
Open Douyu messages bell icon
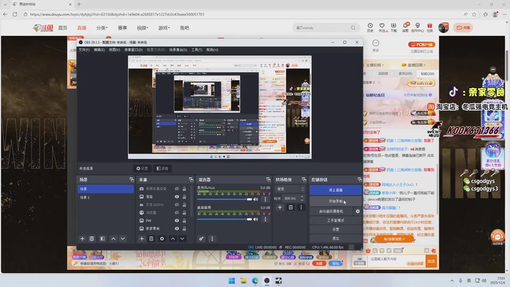pyautogui.click(x=405, y=27)
